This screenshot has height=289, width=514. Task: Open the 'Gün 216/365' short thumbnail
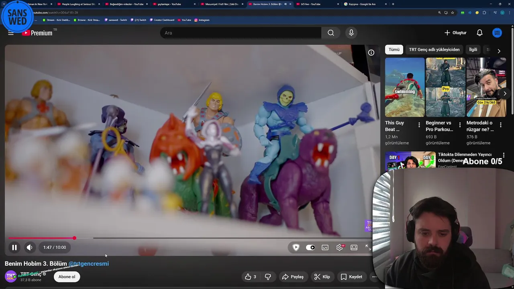pyautogui.click(x=486, y=87)
